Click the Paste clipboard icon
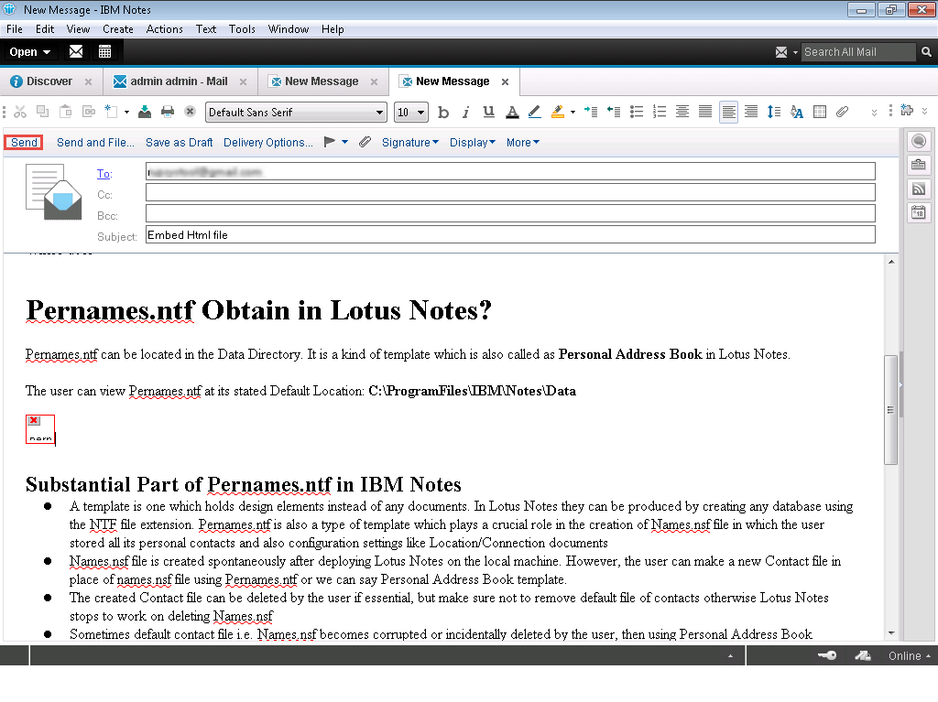 pos(66,112)
